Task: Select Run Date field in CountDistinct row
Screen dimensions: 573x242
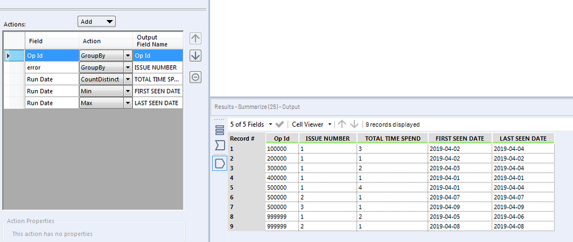Action: coord(52,79)
